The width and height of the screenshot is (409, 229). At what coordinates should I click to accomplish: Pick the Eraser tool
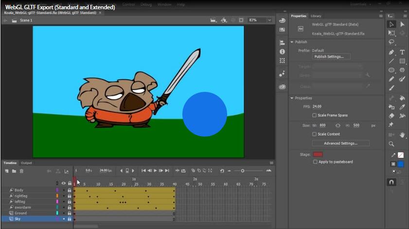tap(391, 116)
